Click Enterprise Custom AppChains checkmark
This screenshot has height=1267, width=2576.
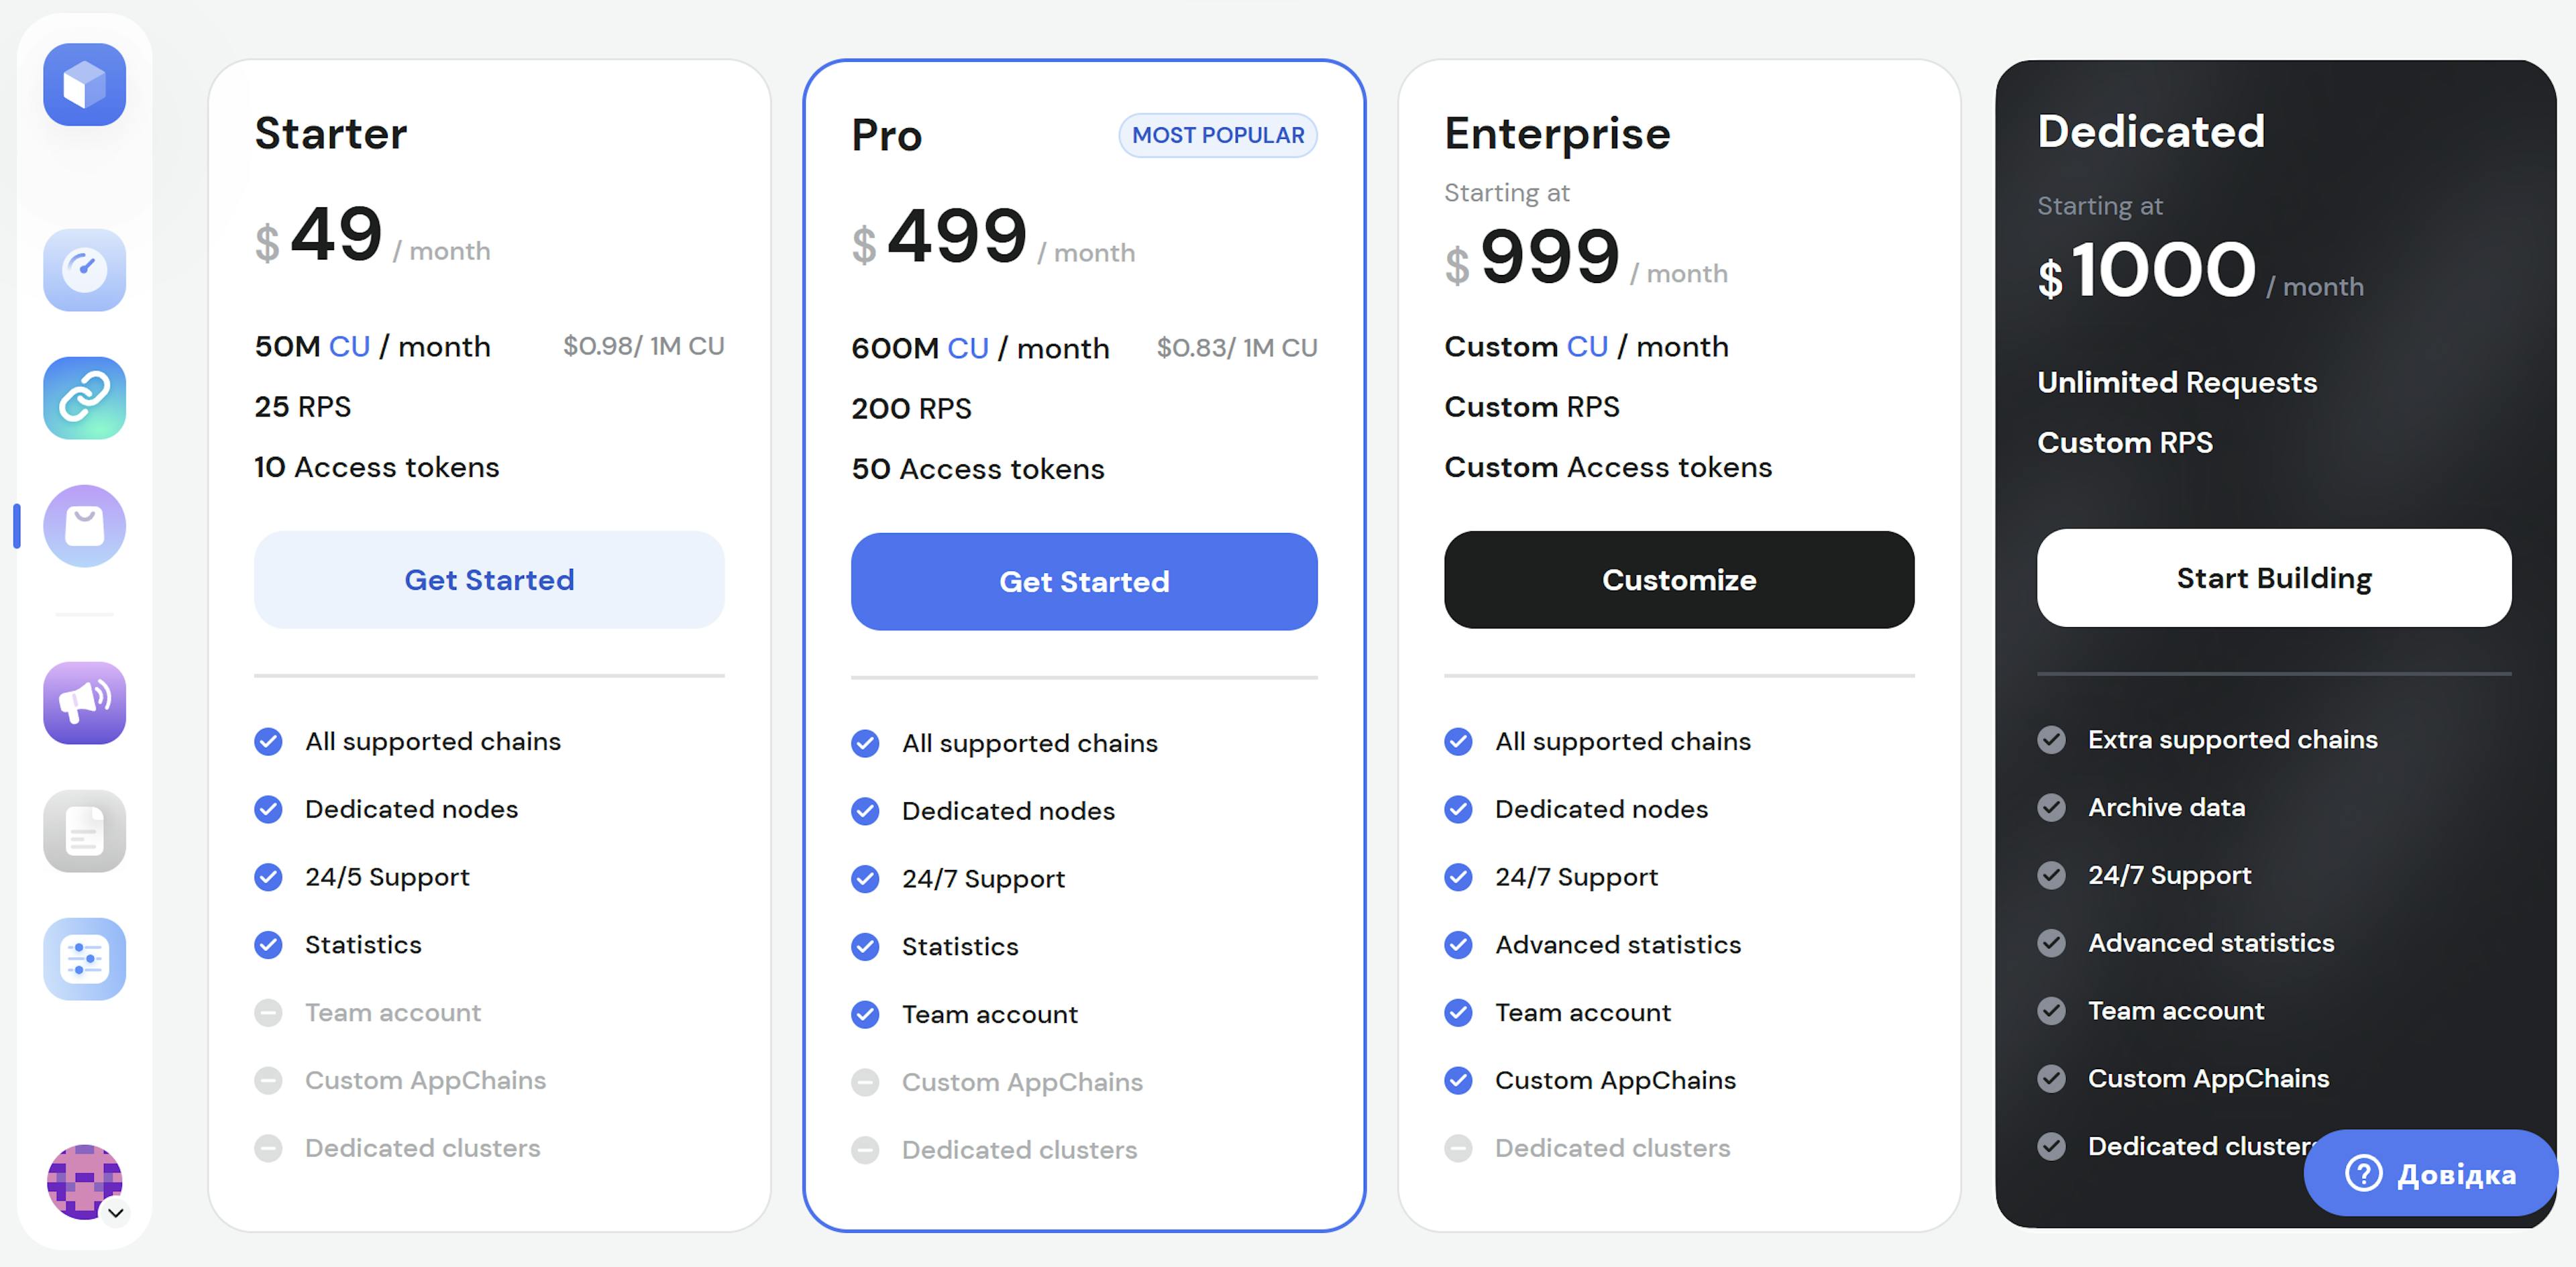click(1458, 1080)
